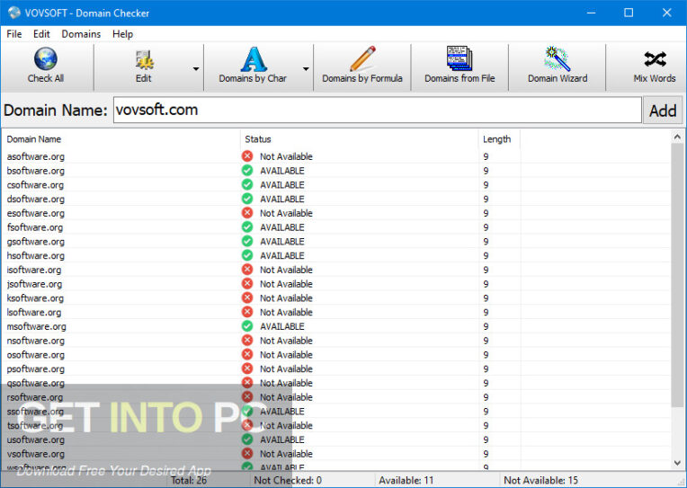The width and height of the screenshot is (687, 488).
Task: Click Not Available status text for jsoftware.org
Action: (x=286, y=284)
